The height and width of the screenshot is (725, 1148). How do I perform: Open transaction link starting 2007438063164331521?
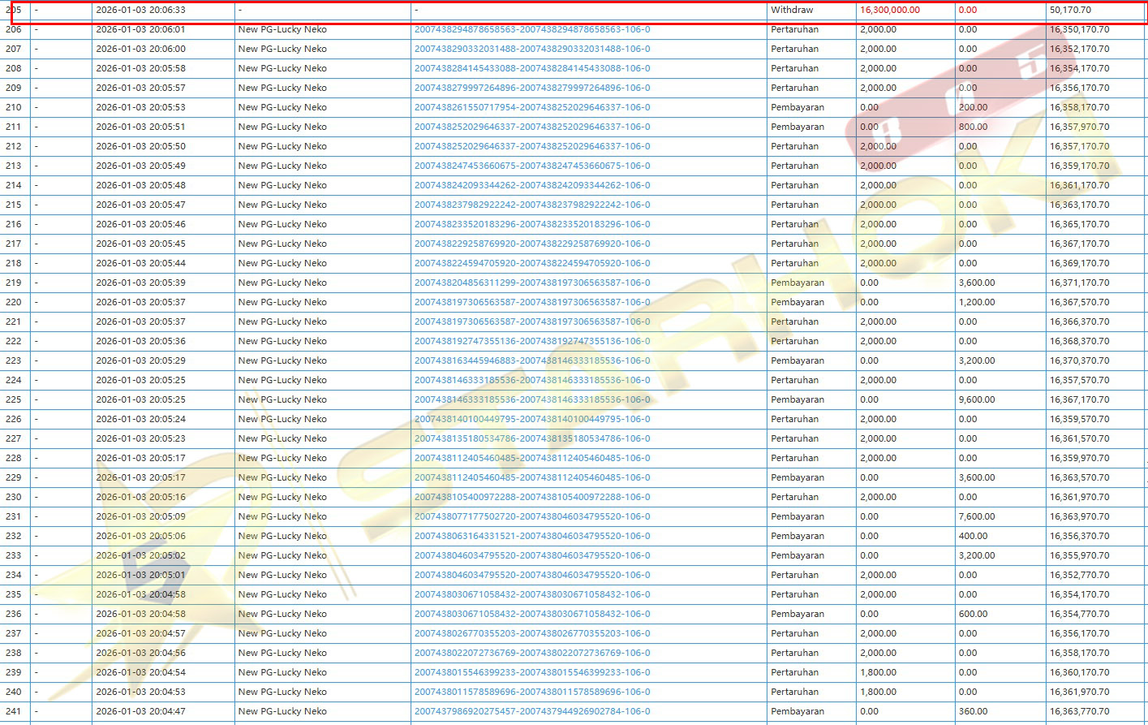(531, 536)
